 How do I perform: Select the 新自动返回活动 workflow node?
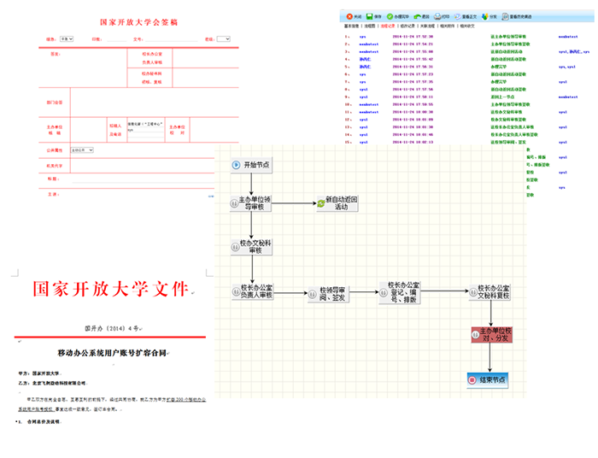[340, 203]
